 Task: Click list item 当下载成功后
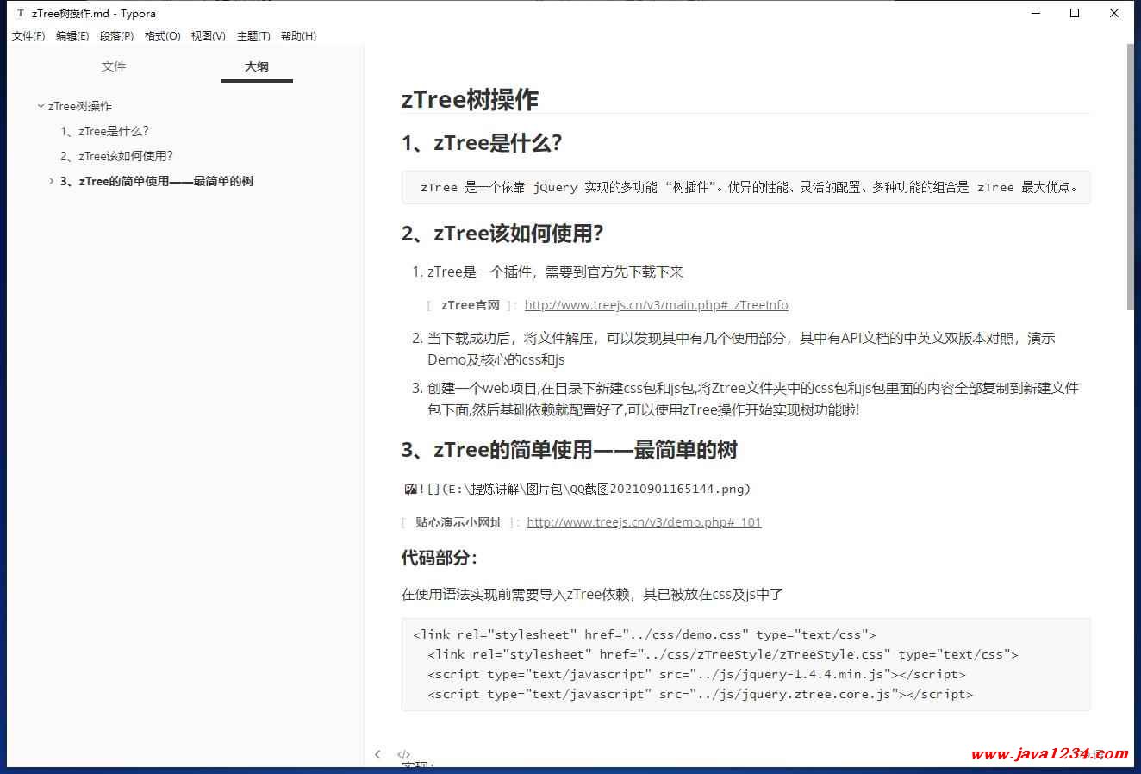coord(741,349)
